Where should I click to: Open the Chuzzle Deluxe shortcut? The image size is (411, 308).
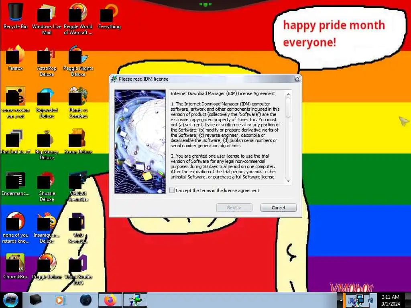pyautogui.click(x=47, y=186)
